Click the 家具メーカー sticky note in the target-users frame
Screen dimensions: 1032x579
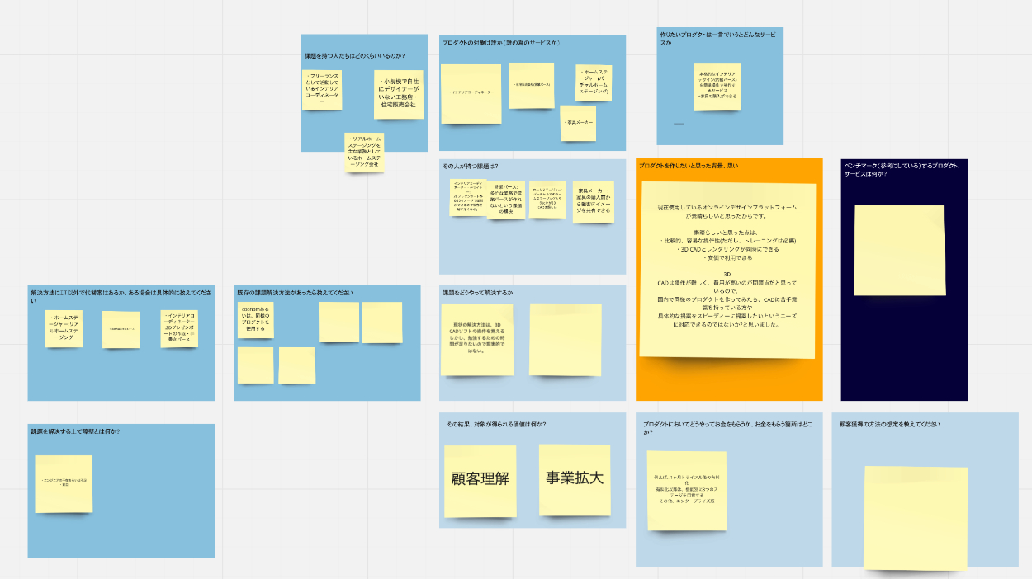tap(578, 122)
